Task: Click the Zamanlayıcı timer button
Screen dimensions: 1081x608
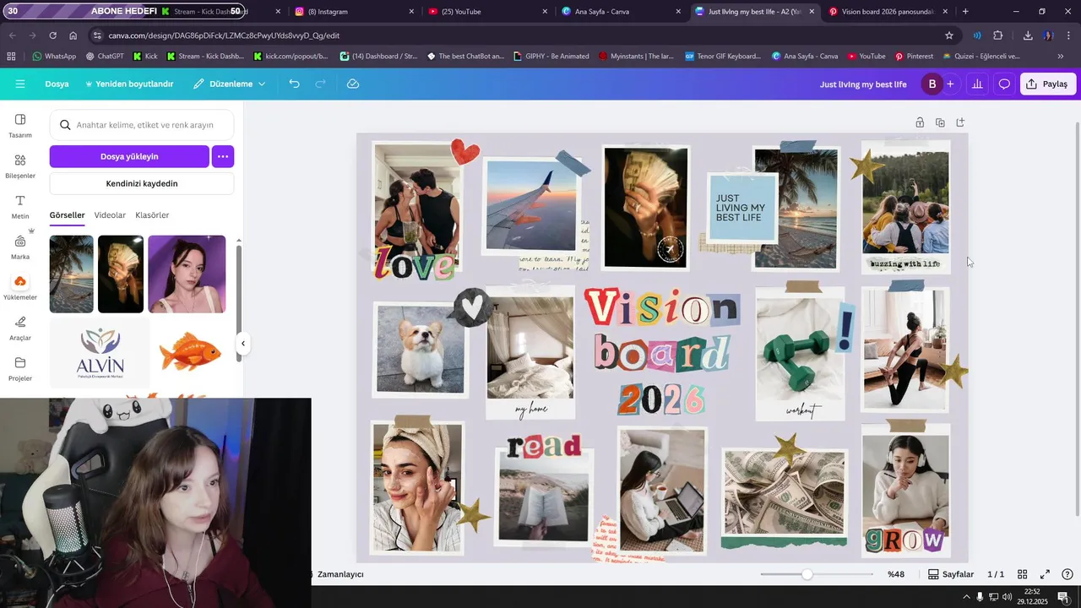Action: [x=338, y=574]
